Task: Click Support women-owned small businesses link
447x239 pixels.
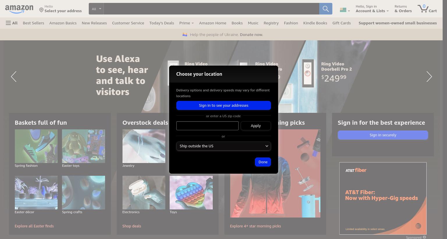Action: 398,23
